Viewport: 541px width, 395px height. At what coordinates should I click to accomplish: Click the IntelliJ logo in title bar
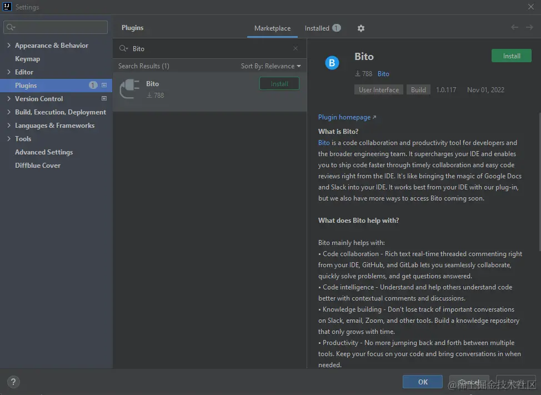coord(7,7)
